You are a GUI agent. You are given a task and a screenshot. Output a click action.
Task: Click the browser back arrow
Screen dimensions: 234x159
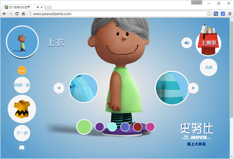[4, 14]
